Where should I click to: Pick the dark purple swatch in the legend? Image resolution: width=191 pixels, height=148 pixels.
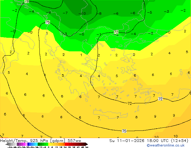[x=18, y=144]
